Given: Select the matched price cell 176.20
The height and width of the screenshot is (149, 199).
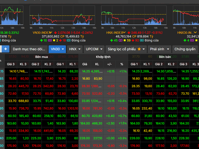Looking at the screenshot, I should coord(85,146).
